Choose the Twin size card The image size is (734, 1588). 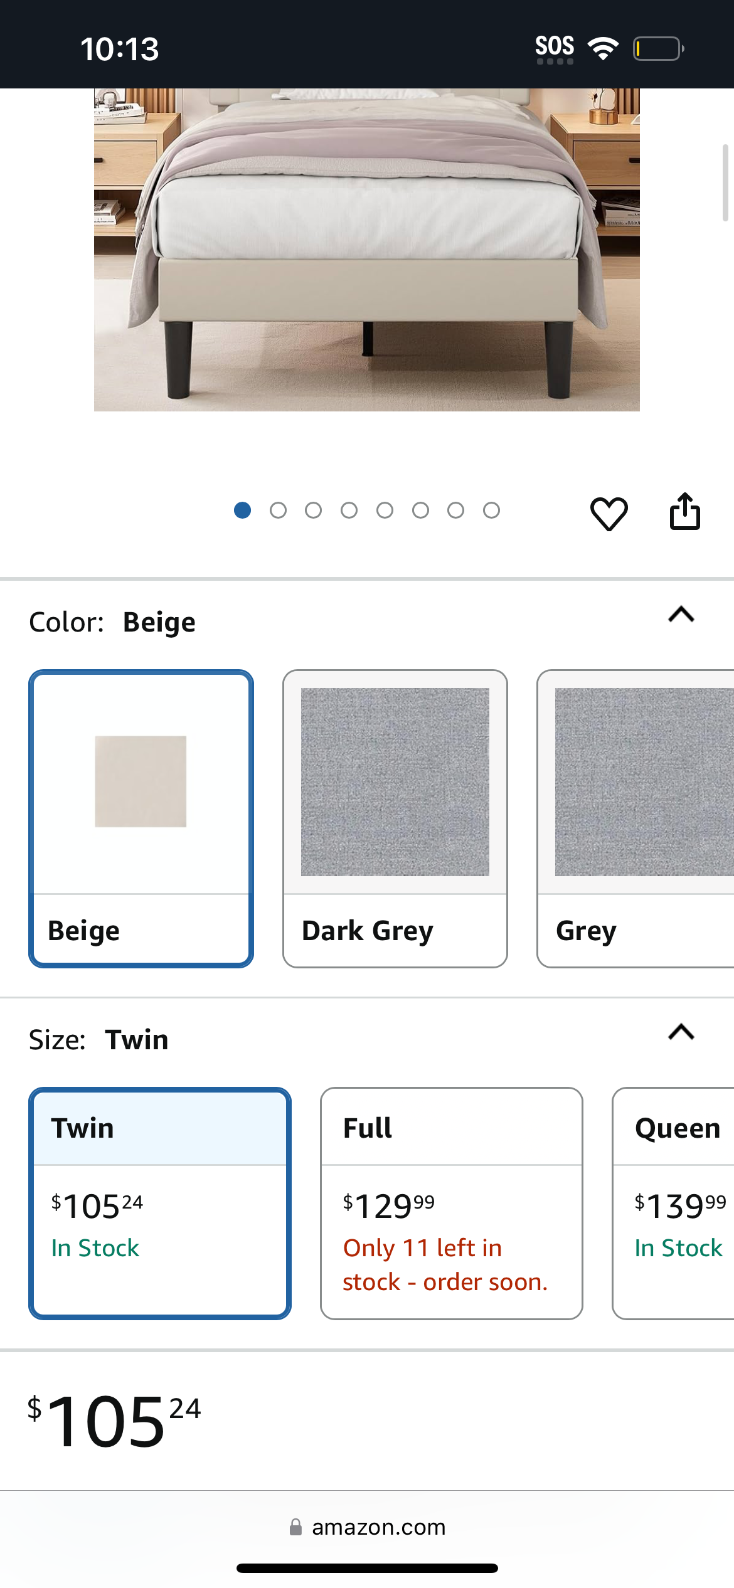[160, 1204]
